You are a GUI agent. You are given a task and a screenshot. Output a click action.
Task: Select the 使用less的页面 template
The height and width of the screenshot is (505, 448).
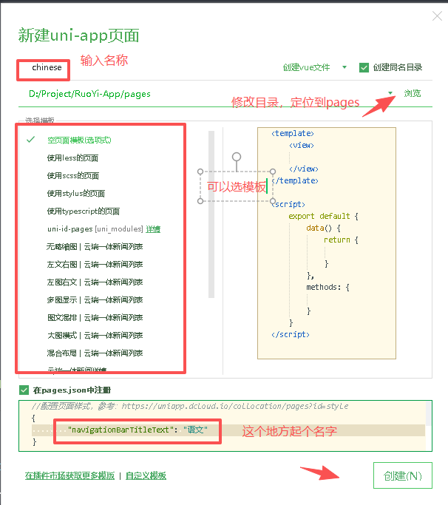click(72, 157)
